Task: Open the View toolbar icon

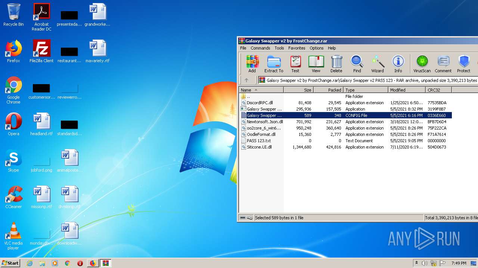Action: click(x=316, y=64)
